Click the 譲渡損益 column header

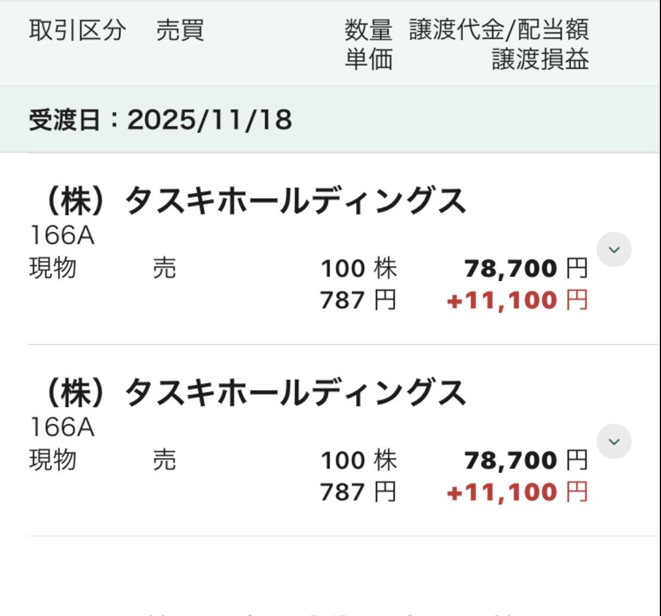540,59
